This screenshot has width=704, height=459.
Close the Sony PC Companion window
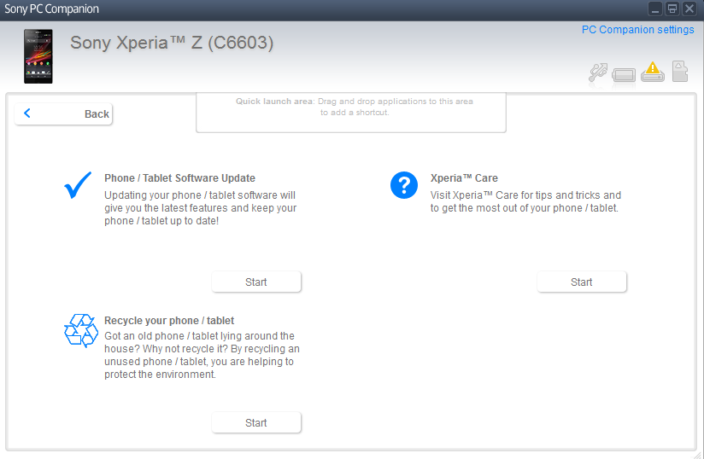pyautogui.click(x=689, y=9)
